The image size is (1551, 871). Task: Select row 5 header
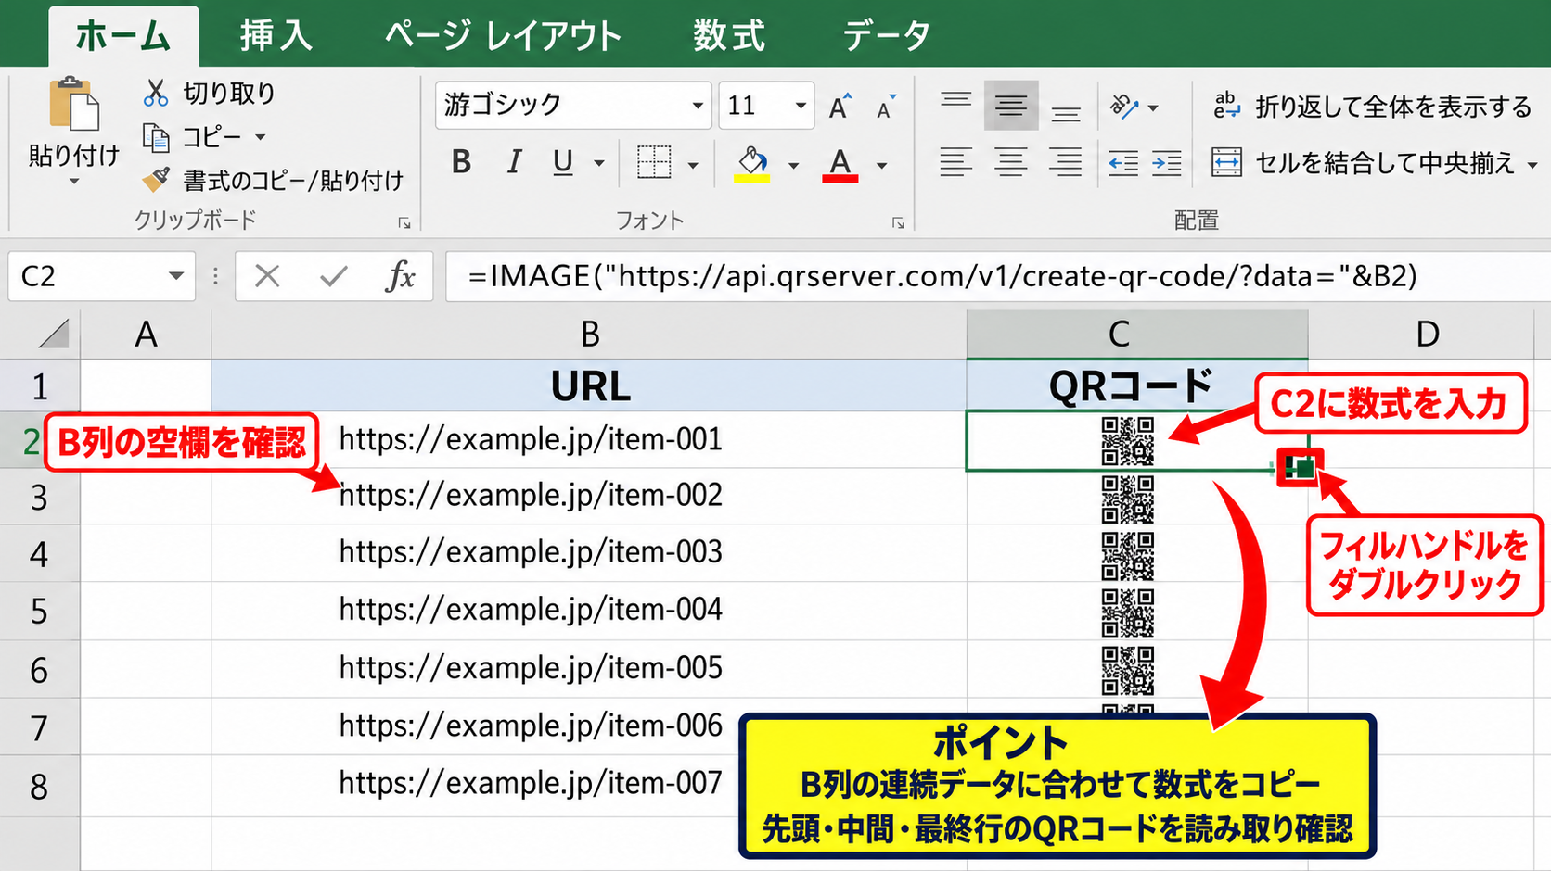point(39,612)
